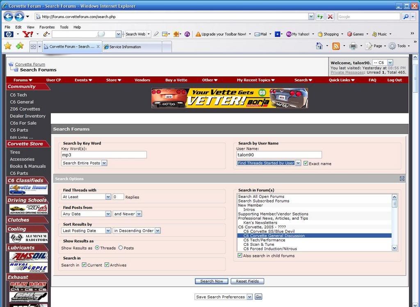Viewport: 420px width, 307px height.
Task: Click the Favorites Center star icon
Action: coord(8,46)
